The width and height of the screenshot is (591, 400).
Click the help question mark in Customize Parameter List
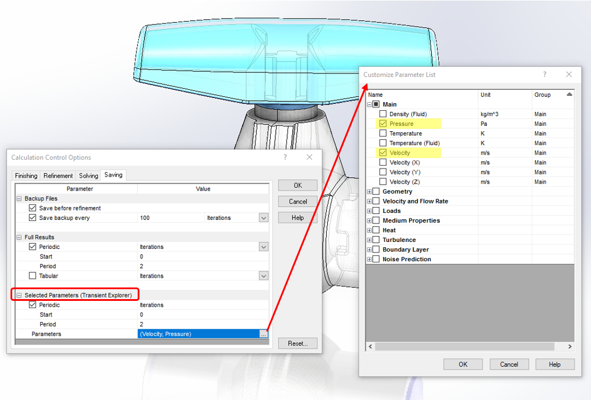(545, 75)
